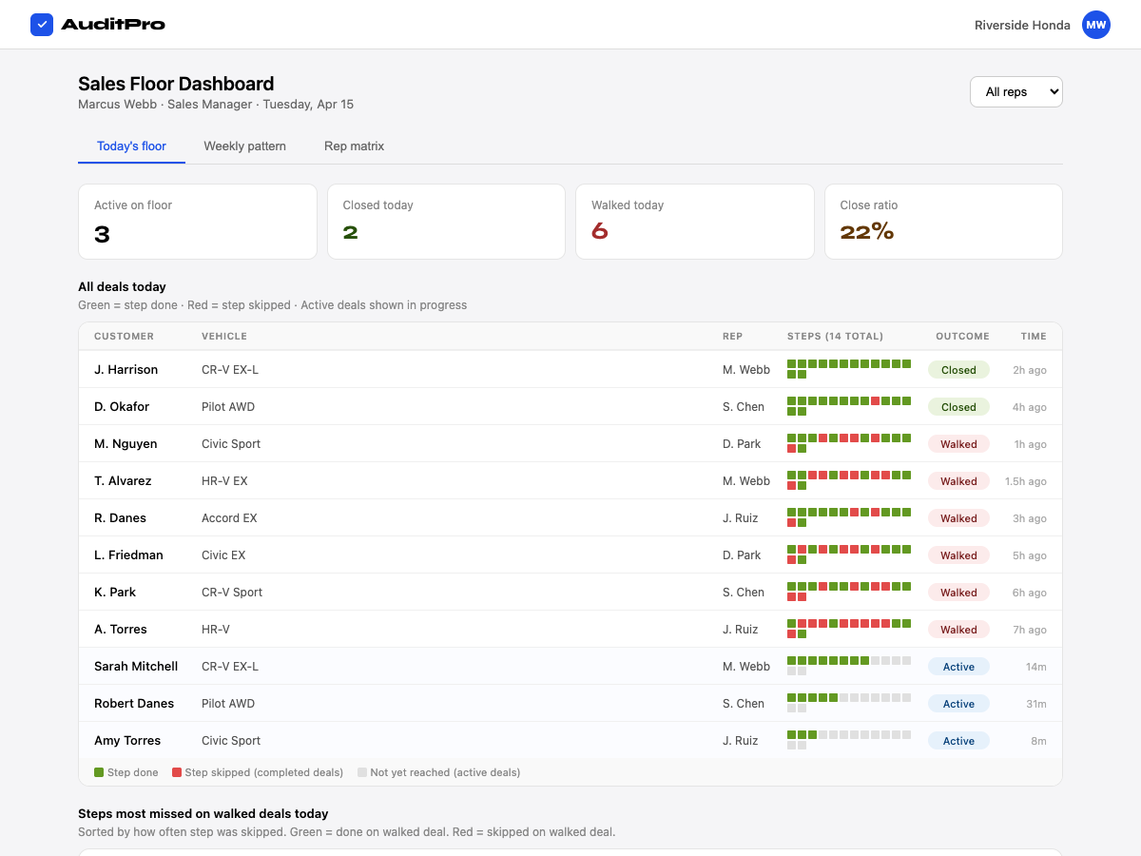Click the steps progress squares for Sarah Mitchell
The width and height of the screenshot is (1141, 856).
coord(849,666)
